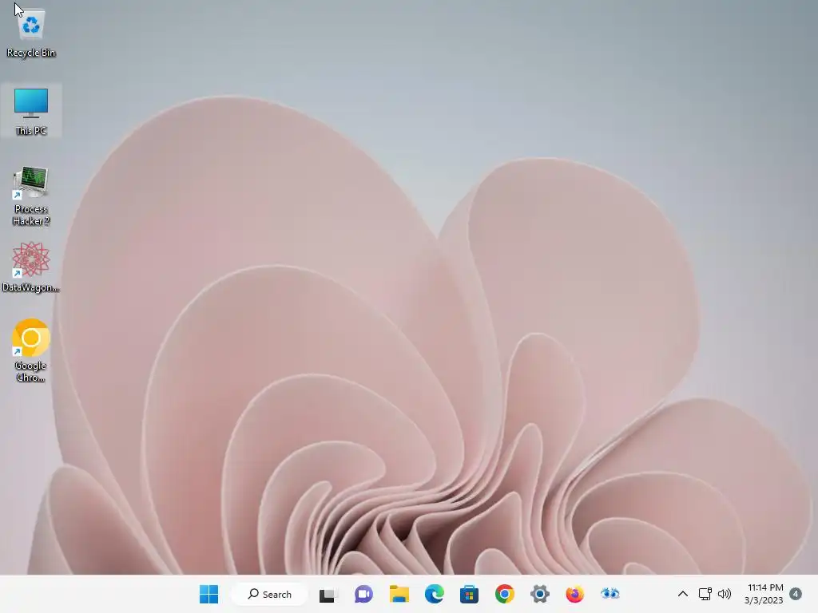Image resolution: width=818 pixels, height=613 pixels.
Task: Open the clock showing 11:14 PM
Action: 764,594
